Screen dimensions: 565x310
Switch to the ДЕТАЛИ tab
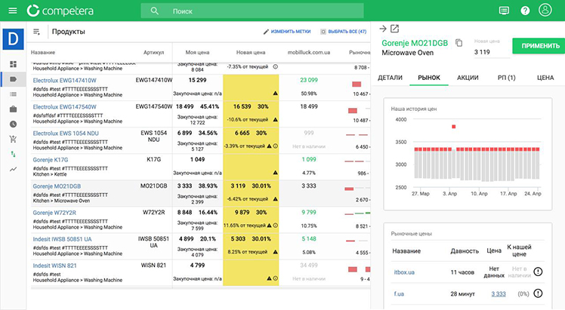coord(390,78)
